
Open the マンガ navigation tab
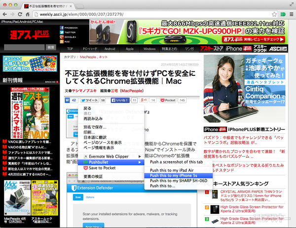(189, 49)
